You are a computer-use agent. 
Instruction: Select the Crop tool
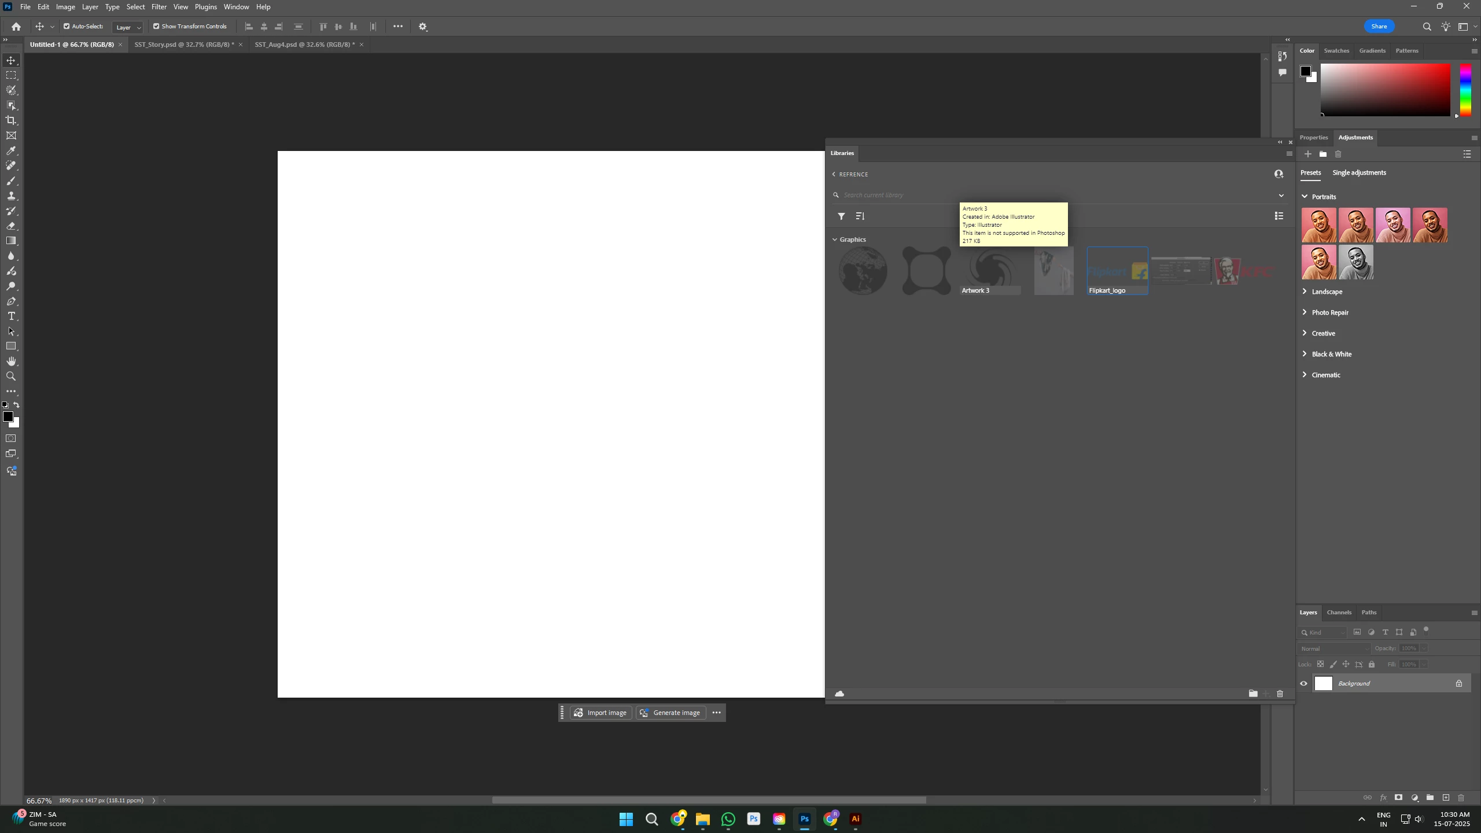[11, 120]
